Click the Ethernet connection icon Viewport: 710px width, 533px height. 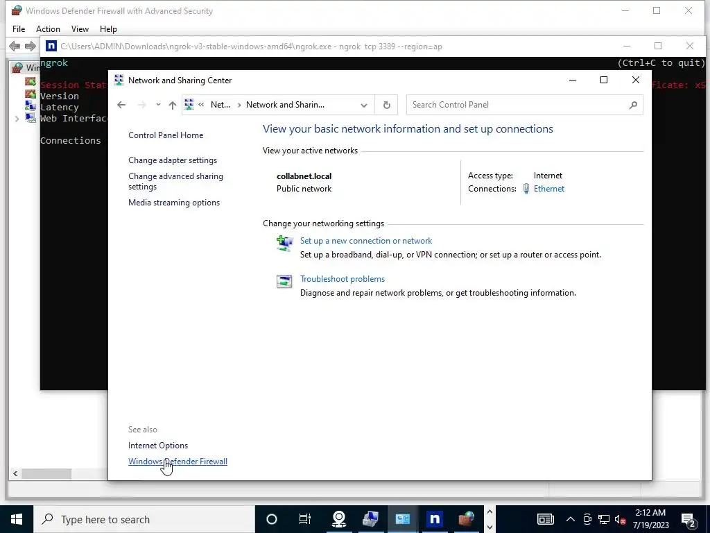[526, 189]
